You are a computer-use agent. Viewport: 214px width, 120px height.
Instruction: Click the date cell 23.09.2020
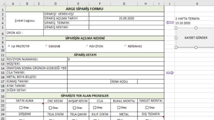127,19
